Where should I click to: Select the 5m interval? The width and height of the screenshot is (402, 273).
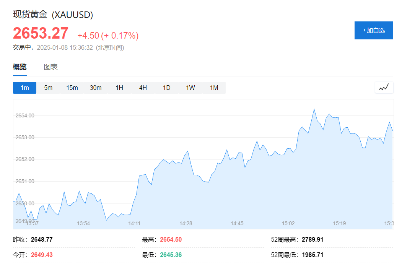pos(48,88)
